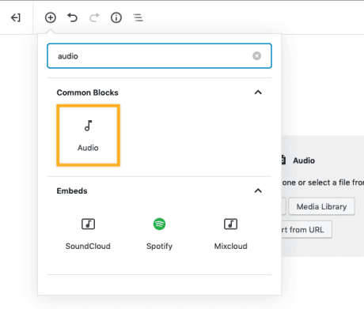Click the greyed redo arrow
The height and width of the screenshot is (309, 364).
click(x=94, y=17)
